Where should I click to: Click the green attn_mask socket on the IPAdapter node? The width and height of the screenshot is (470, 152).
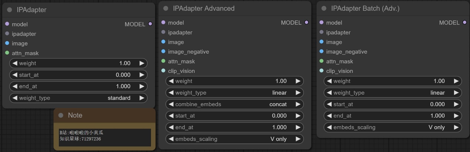pyautogui.click(x=7, y=53)
